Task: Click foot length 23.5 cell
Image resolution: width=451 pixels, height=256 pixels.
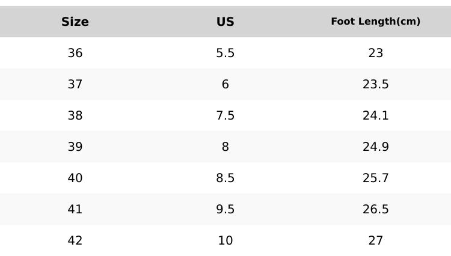Action: pyautogui.click(x=375, y=84)
